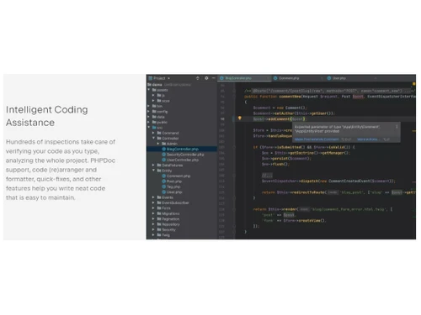Click 'Make Post extends Comment' quick-fix link
This screenshot has height=315, width=421.
tap(317, 139)
